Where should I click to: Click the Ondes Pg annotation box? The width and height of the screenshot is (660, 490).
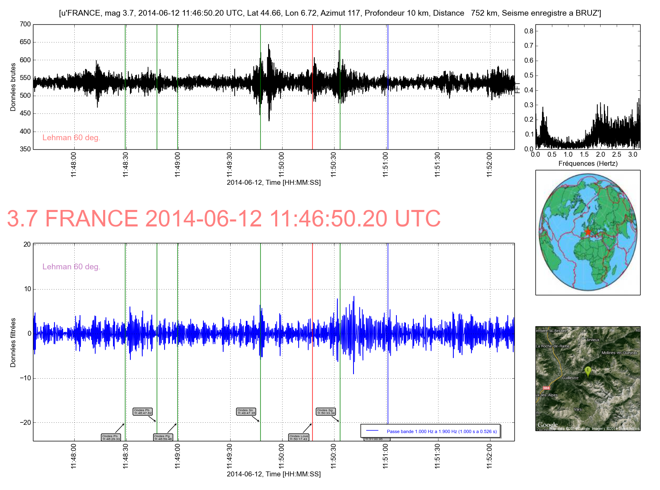pos(163,437)
